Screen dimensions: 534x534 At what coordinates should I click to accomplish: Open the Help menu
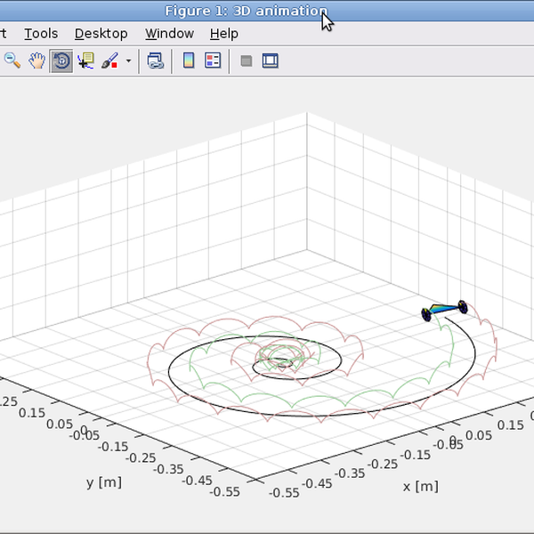pyautogui.click(x=223, y=34)
